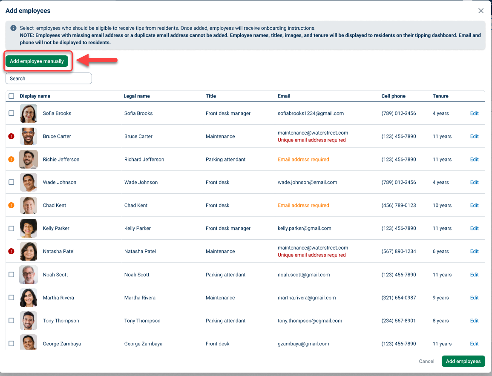Open Edit for Kelly Parker
Image resolution: width=492 pixels, height=376 pixels.
[x=474, y=228]
